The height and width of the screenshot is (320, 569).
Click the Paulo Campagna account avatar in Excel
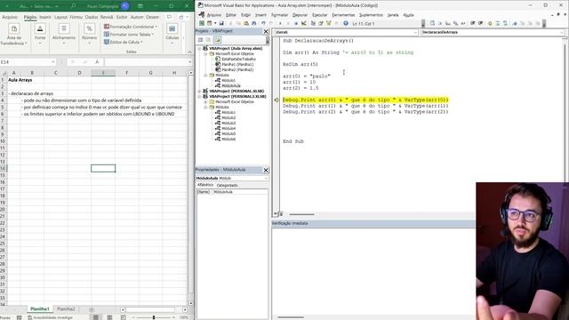point(125,6)
